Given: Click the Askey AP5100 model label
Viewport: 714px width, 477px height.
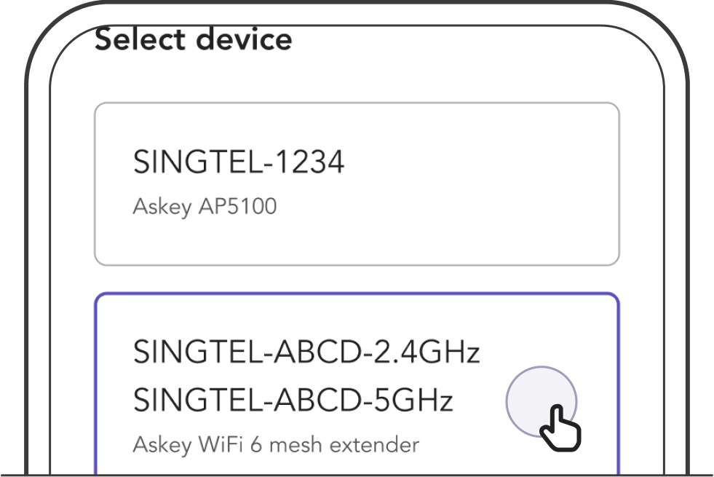Looking at the screenshot, I should tap(205, 206).
